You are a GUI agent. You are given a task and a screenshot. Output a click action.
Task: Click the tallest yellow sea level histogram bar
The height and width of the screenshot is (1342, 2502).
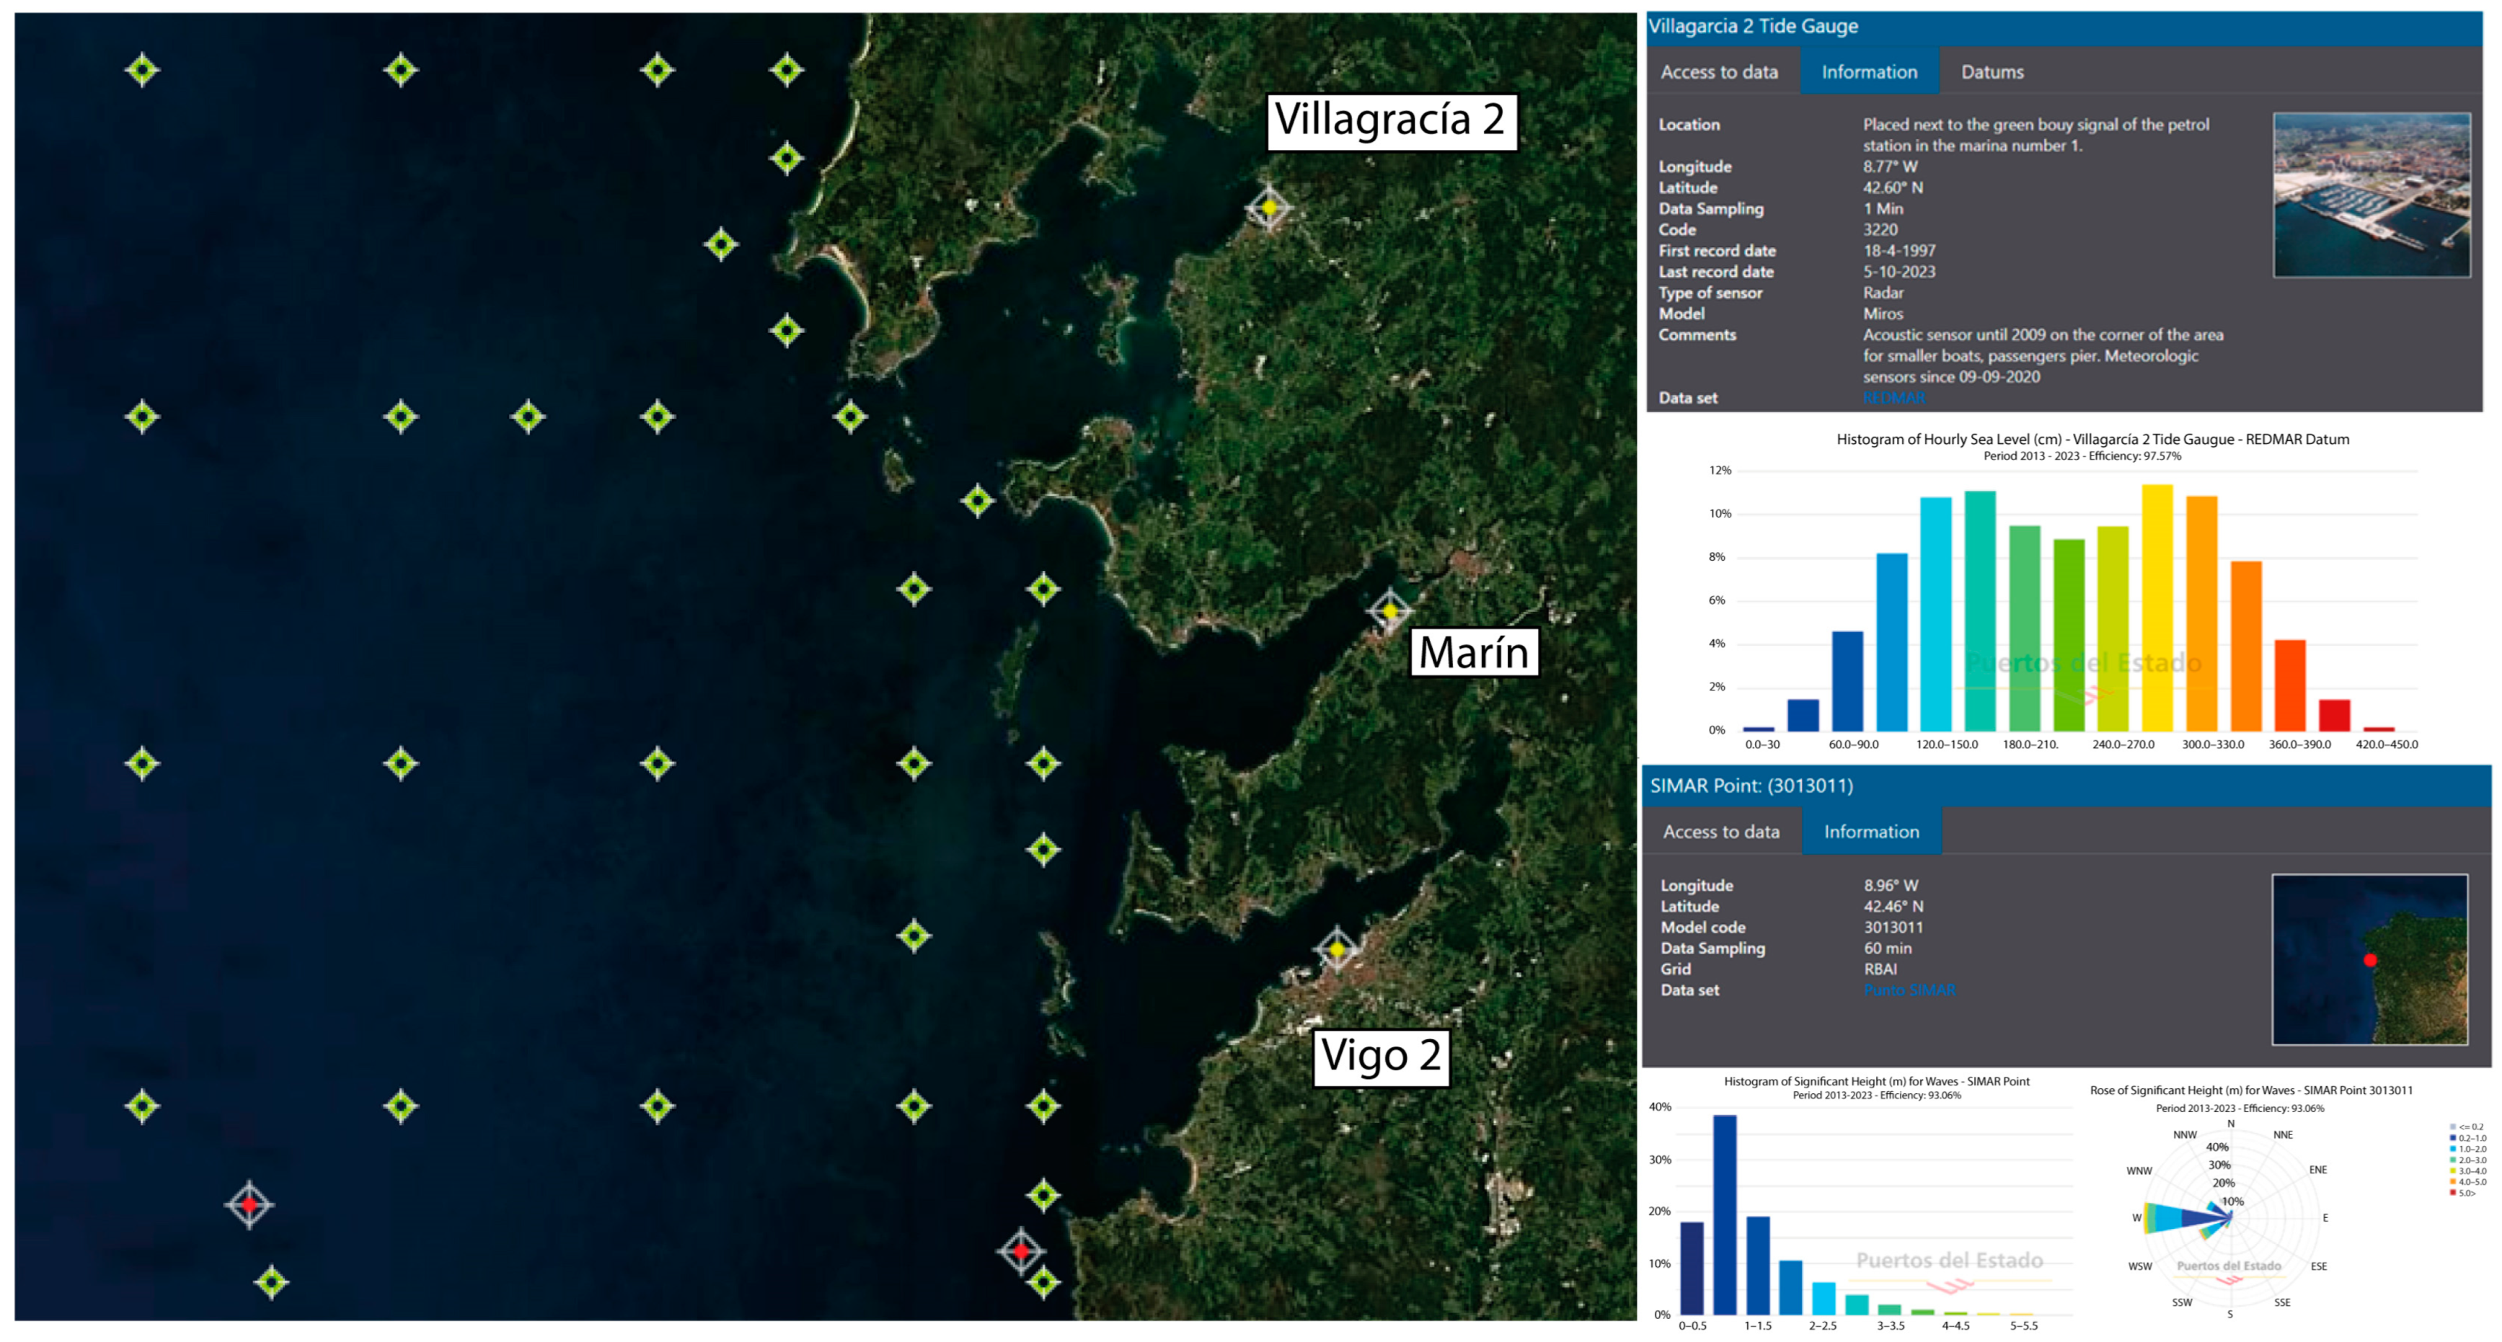point(2156,607)
